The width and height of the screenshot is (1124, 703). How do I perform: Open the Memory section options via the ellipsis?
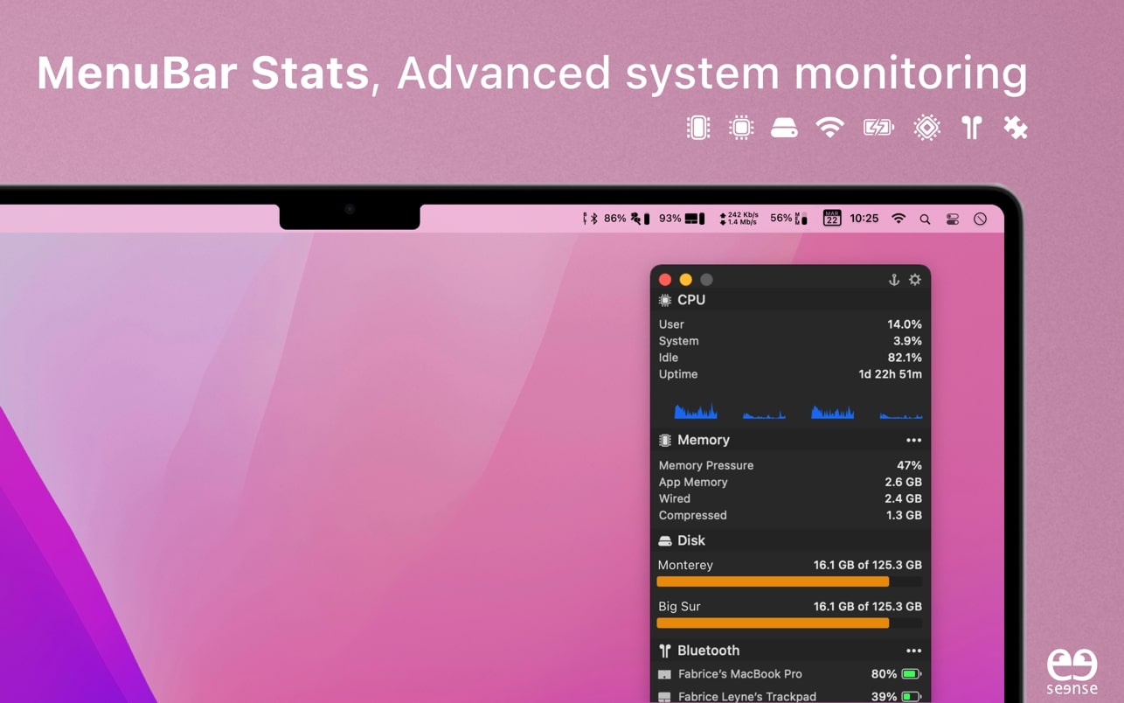pyautogui.click(x=915, y=440)
